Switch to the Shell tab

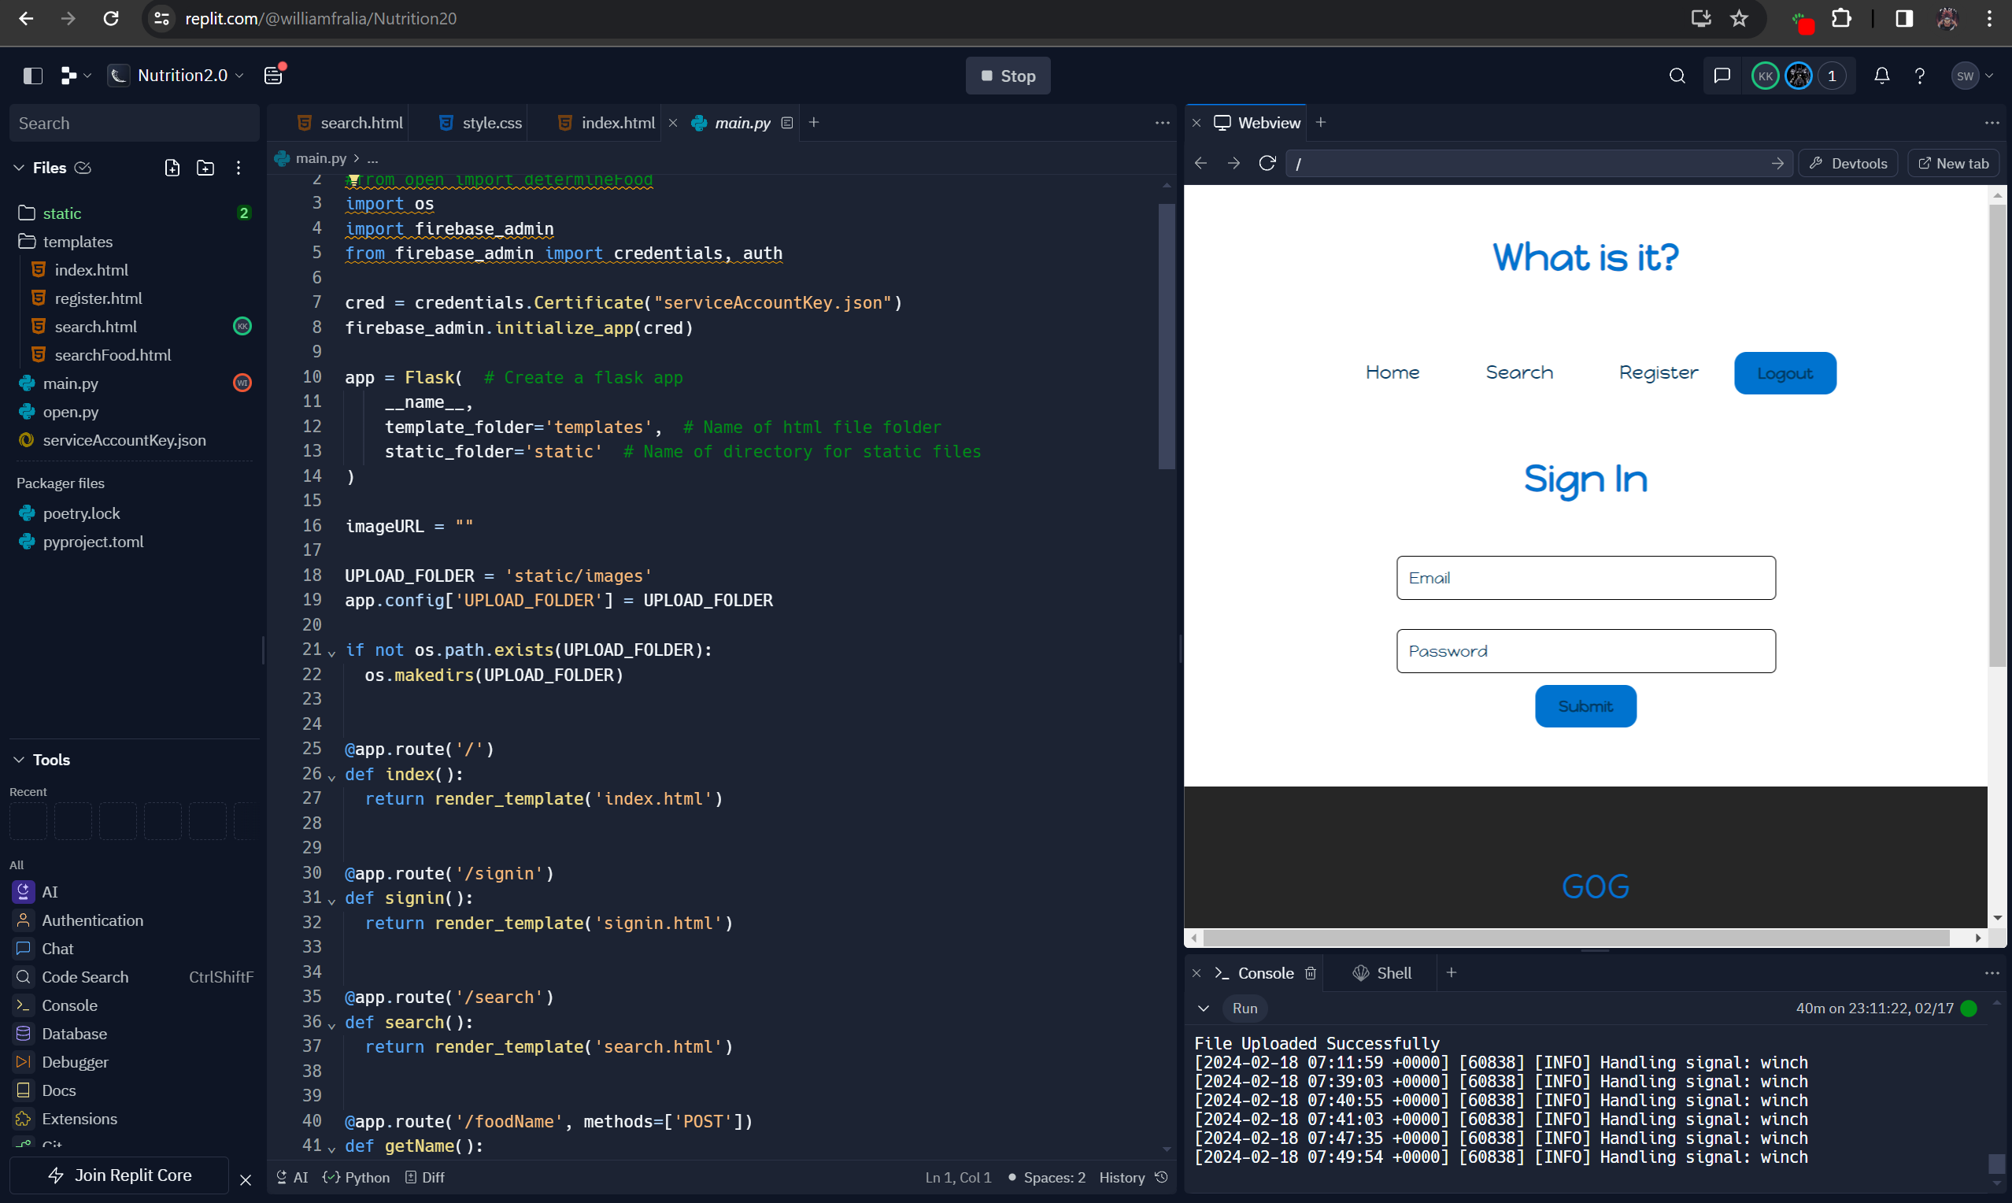(1382, 973)
